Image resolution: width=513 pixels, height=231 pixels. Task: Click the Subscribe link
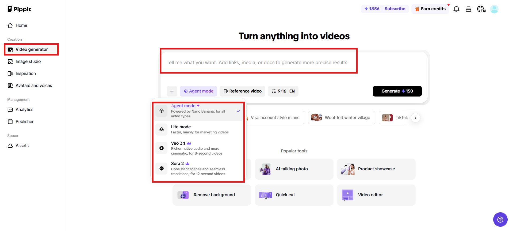click(395, 9)
